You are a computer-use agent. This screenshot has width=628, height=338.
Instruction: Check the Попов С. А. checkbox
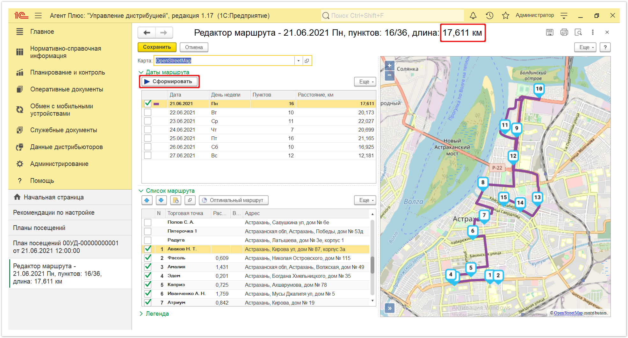(x=148, y=222)
